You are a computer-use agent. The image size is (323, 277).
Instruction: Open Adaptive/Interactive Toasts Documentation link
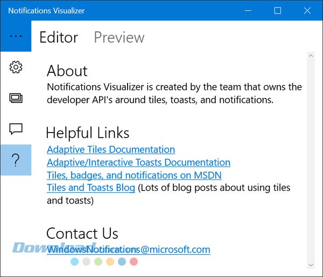click(x=138, y=162)
